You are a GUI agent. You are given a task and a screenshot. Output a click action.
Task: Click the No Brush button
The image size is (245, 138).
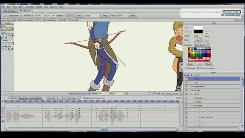pos(207,35)
